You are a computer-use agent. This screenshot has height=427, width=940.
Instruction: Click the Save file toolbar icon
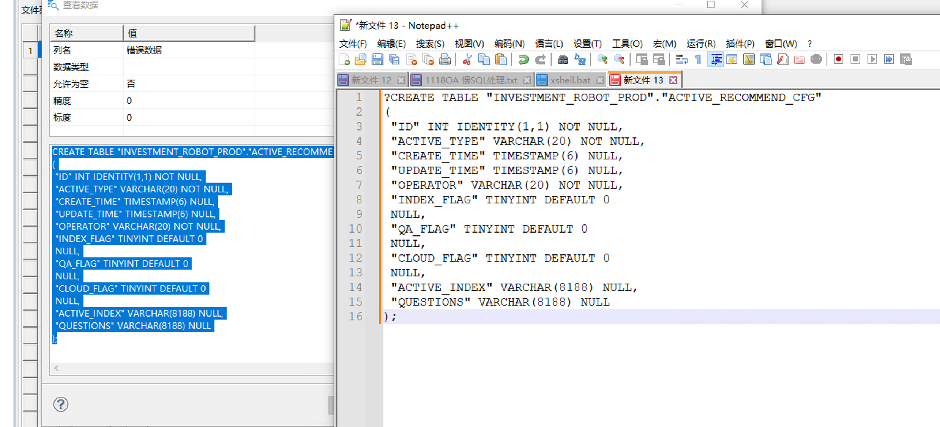point(377,60)
